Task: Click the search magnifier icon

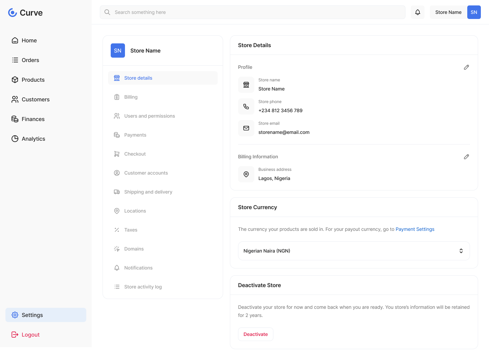Action: 107,12
